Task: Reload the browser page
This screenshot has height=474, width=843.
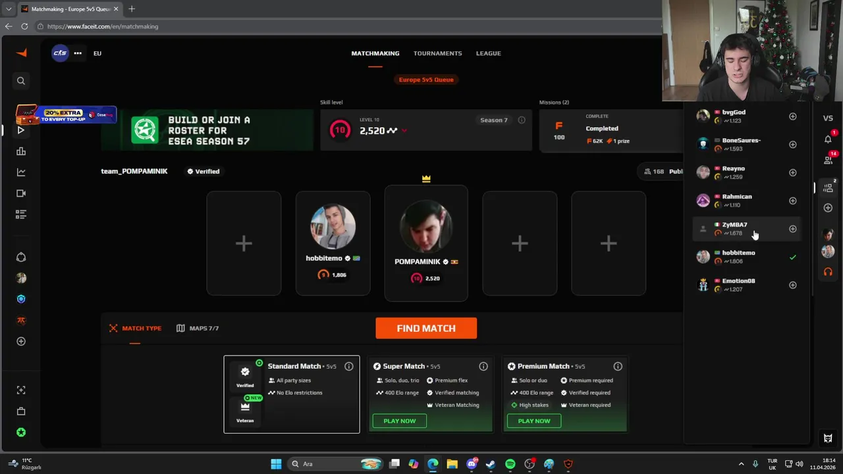Action: click(24, 26)
